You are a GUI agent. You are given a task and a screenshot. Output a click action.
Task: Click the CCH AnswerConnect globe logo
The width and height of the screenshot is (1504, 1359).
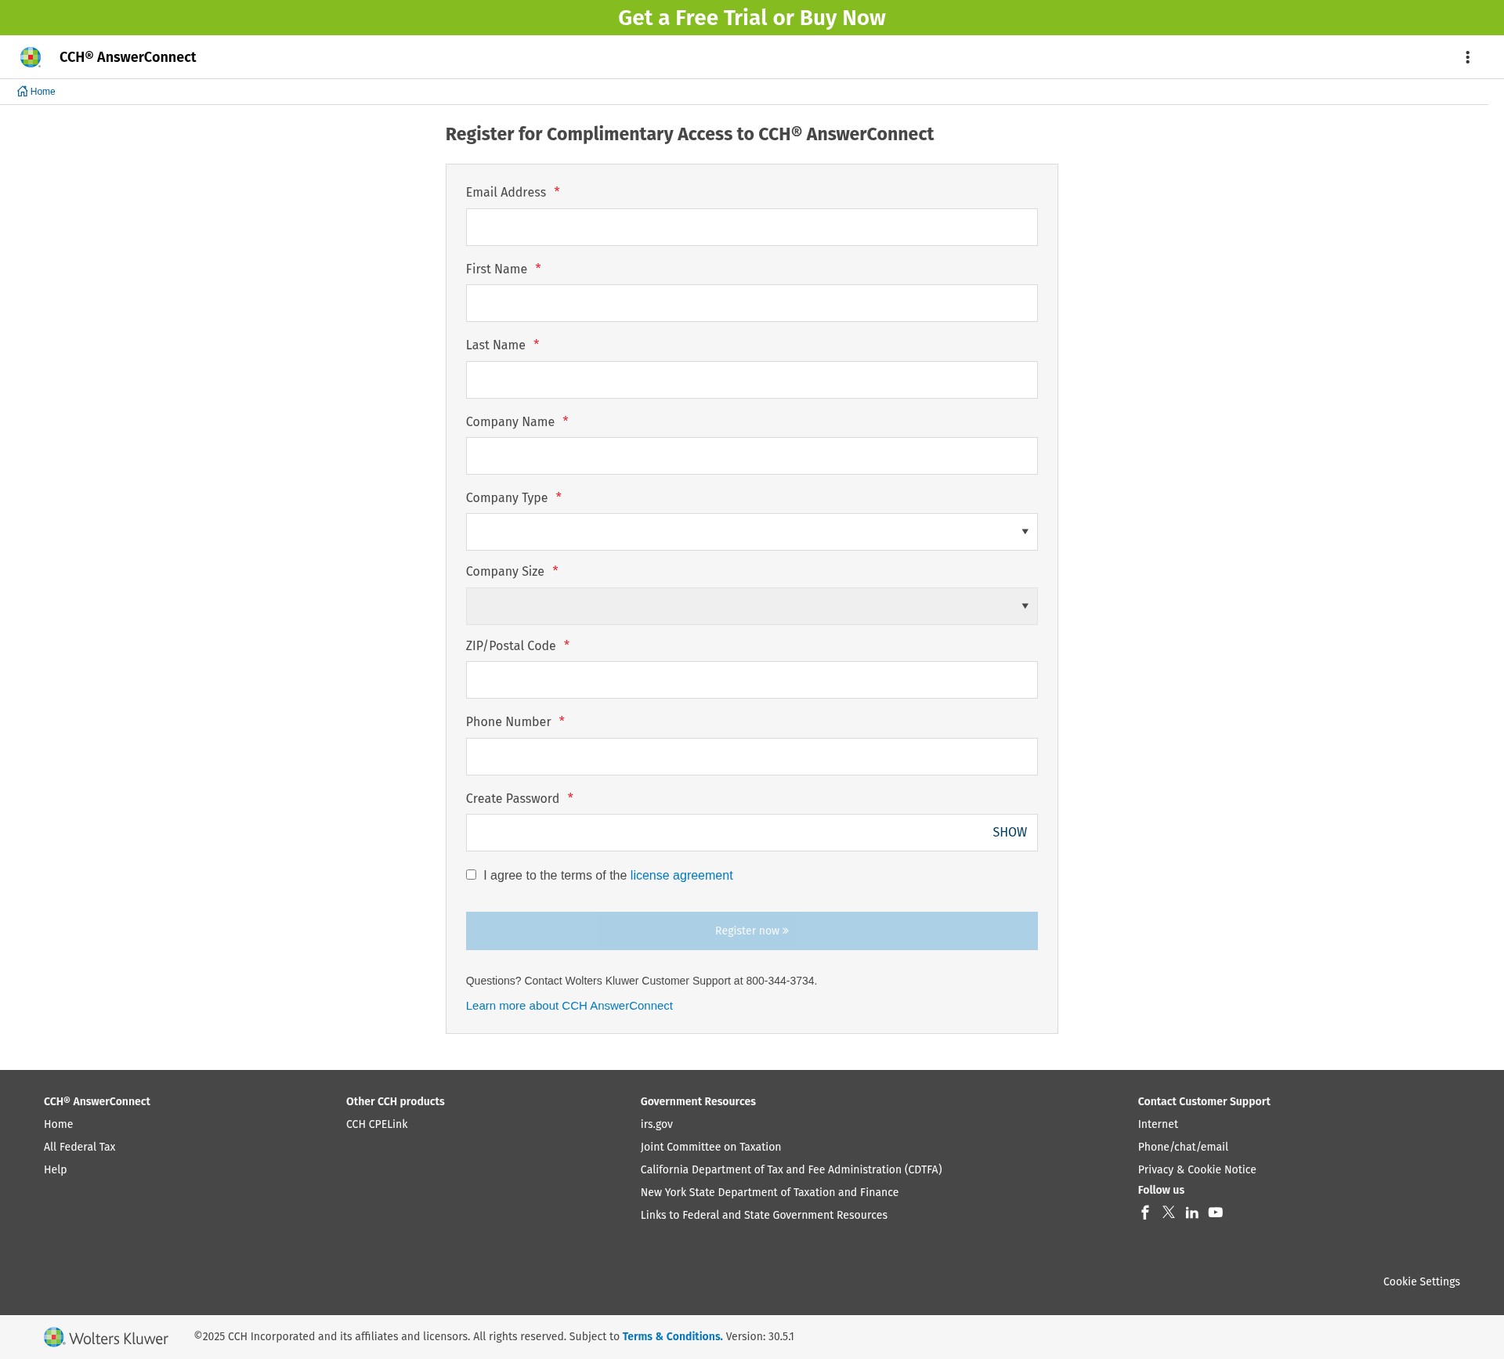click(x=31, y=57)
